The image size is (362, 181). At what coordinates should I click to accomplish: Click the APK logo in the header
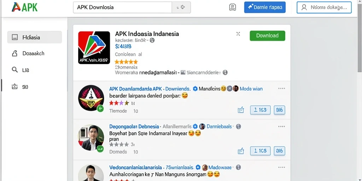pyautogui.click(x=24, y=7)
